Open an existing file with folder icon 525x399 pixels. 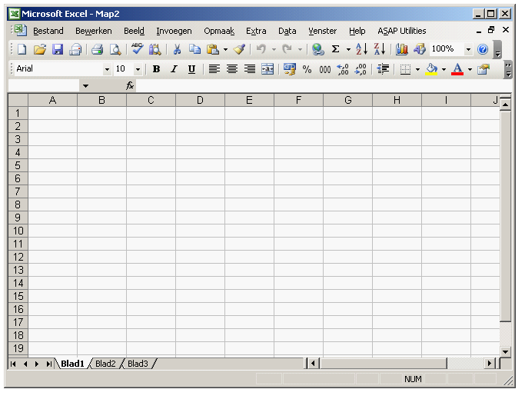(x=40, y=49)
